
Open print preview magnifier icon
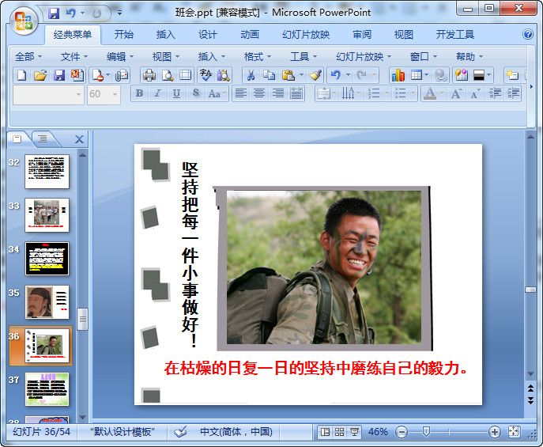pos(168,75)
